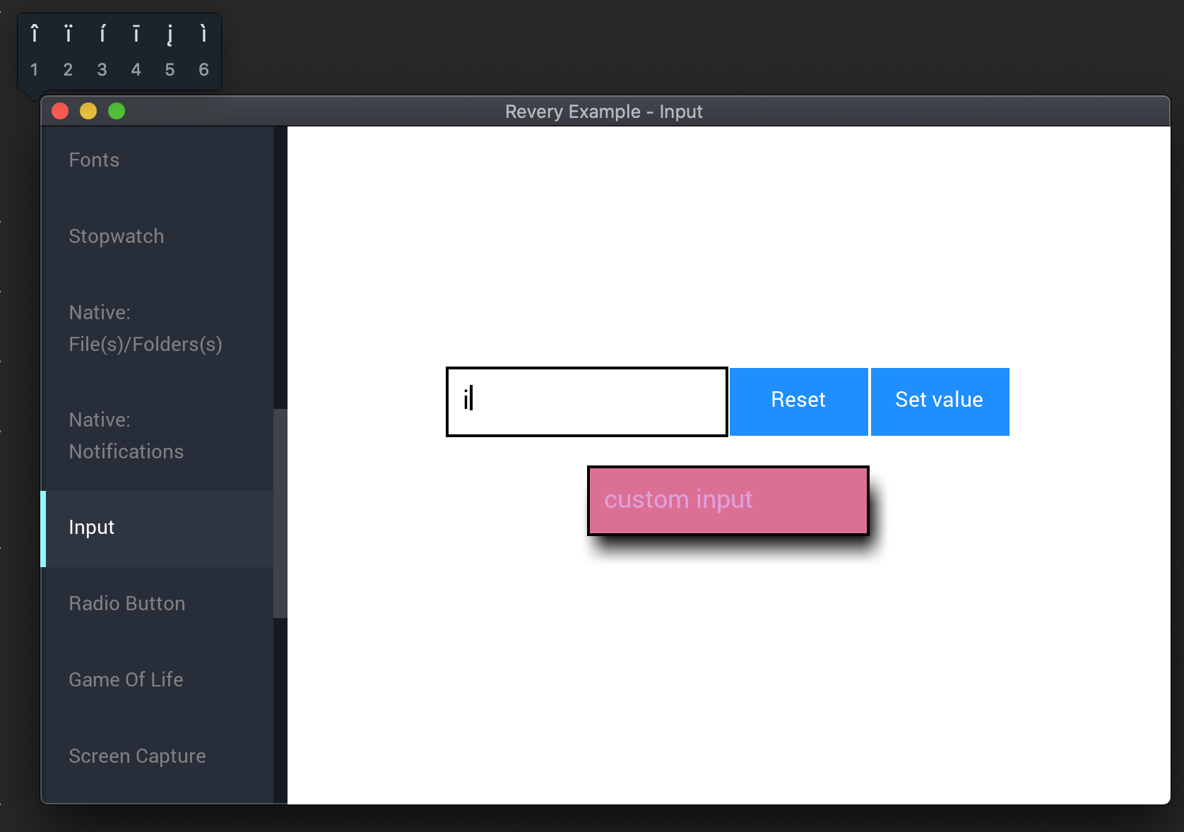Open Screen Capture example

click(x=158, y=756)
